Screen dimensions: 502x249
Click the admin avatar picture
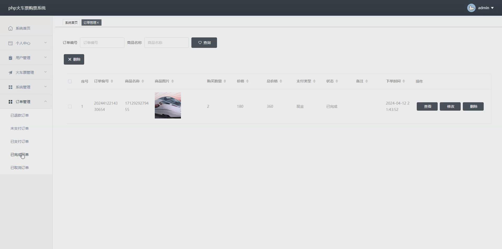(471, 8)
